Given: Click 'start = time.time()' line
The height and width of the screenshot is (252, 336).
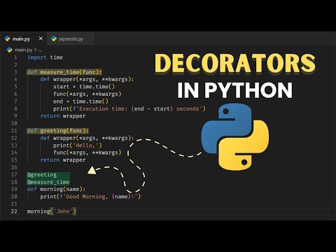Looking at the screenshot, I should [84, 87].
